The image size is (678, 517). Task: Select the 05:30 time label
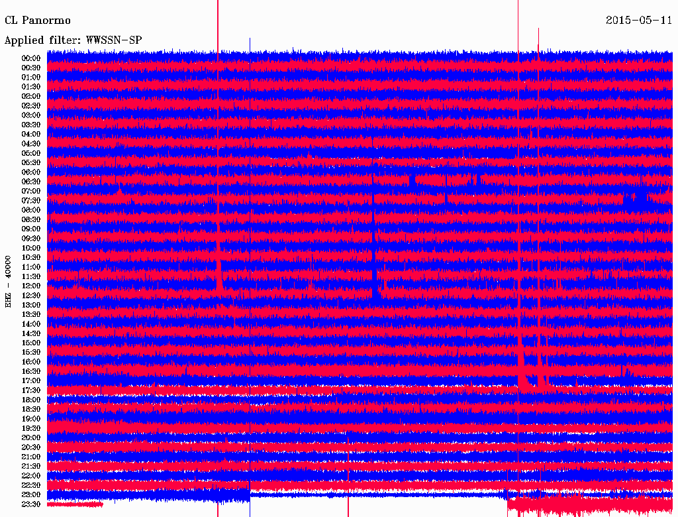[x=31, y=162]
